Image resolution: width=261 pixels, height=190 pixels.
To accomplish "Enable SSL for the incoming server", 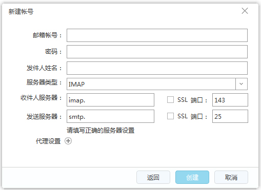I will coord(170,100).
